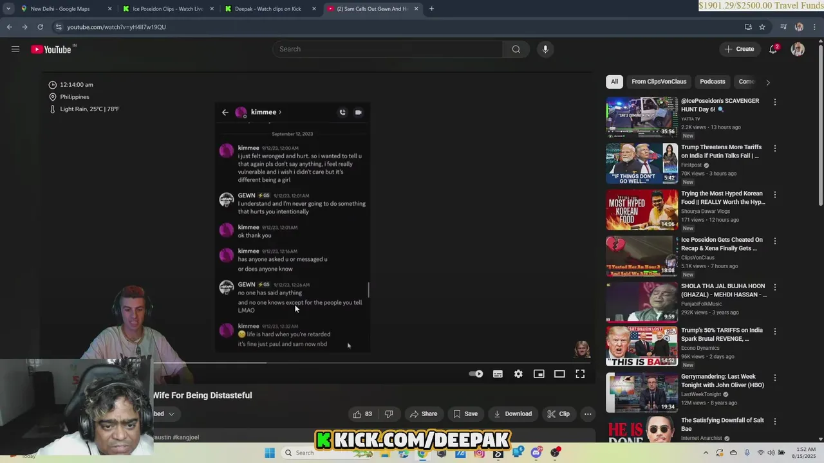Open YouTube notifications bell

(x=773, y=49)
